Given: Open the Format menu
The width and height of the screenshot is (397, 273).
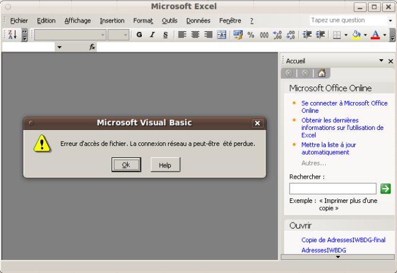Looking at the screenshot, I should [x=143, y=21].
